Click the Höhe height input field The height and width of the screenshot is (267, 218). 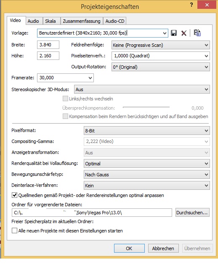48,56
